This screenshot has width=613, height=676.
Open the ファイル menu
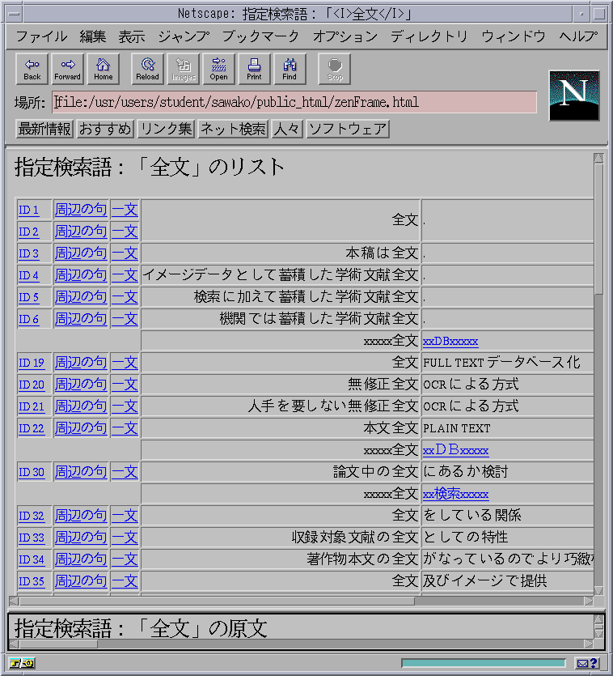pyautogui.click(x=42, y=36)
